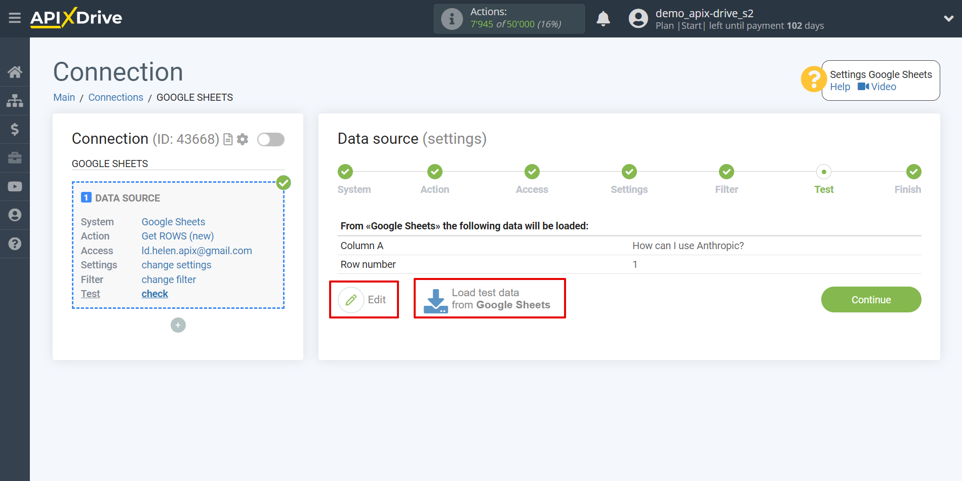The image size is (962, 481).
Task: Go to the Access step
Action: [532, 172]
